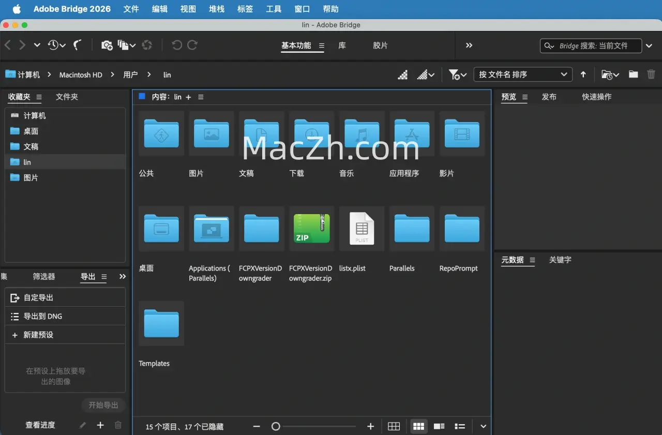Click the get photos from camera icon
The width and height of the screenshot is (662, 435).
(x=107, y=46)
